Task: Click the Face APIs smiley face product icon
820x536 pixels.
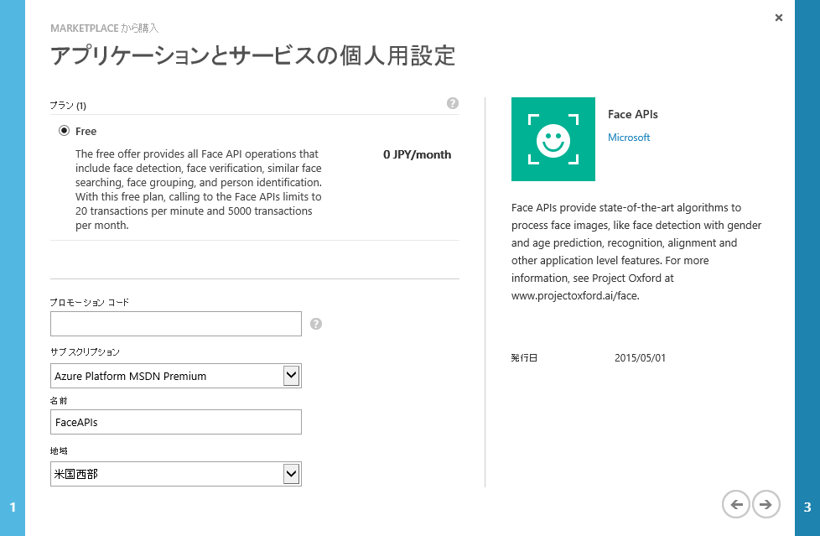Action: (553, 138)
